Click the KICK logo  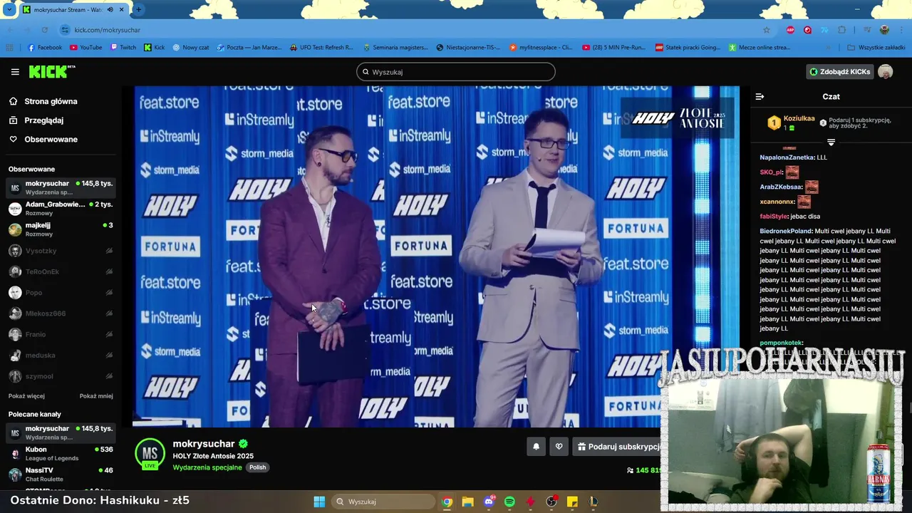tap(51, 71)
